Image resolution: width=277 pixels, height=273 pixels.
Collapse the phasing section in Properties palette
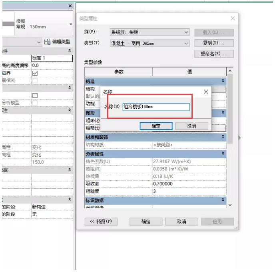pos(70,199)
